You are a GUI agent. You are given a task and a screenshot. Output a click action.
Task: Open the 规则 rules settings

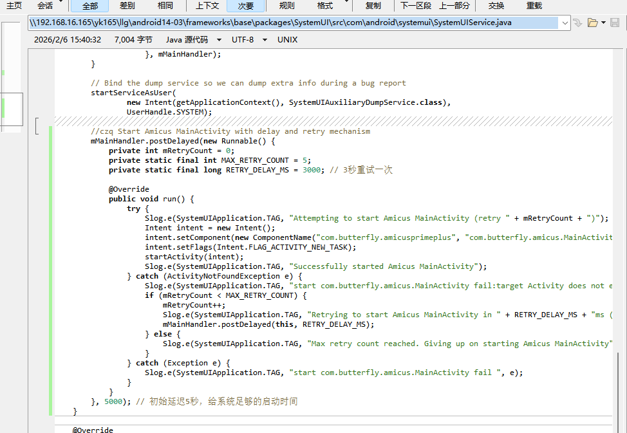pyautogui.click(x=286, y=6)
